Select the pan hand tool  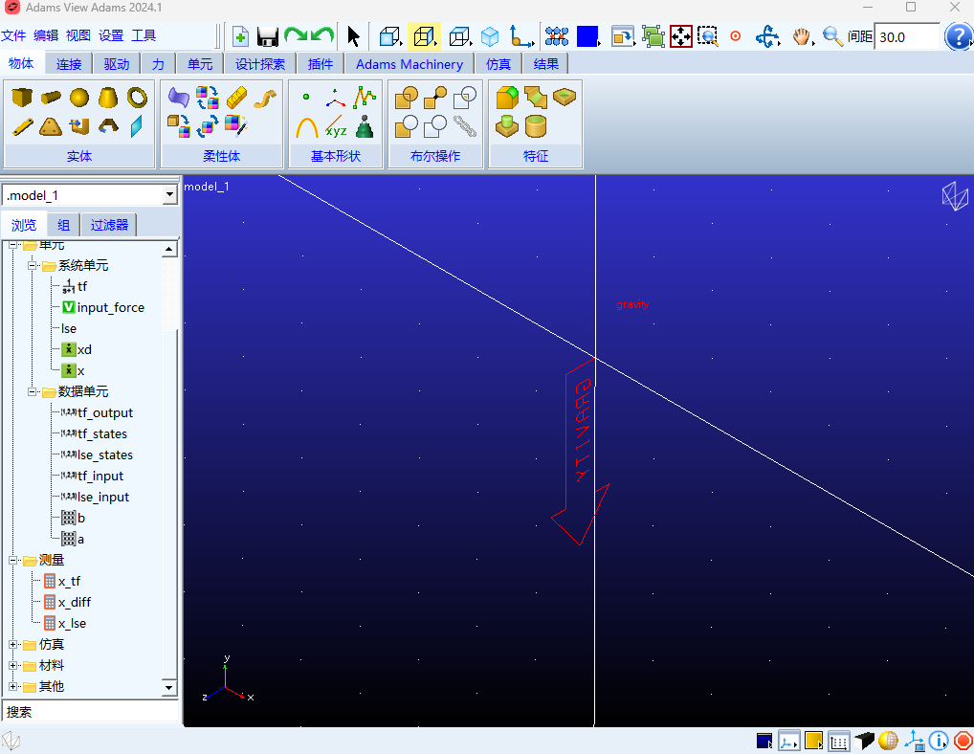pos(802,36)
